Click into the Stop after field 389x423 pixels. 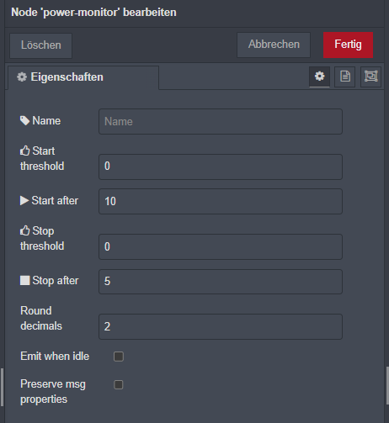pos(221,282)
